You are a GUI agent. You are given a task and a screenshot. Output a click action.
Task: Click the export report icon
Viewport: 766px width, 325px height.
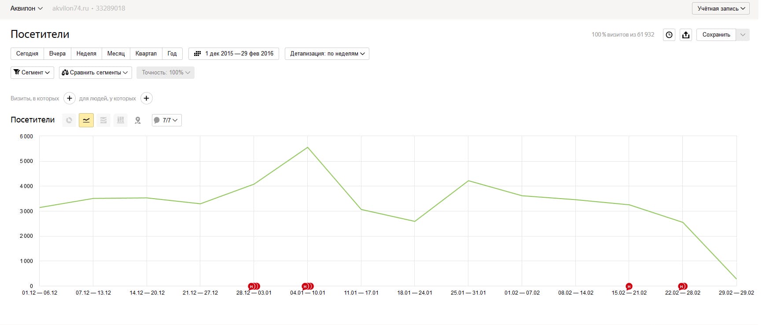[686, 35]
